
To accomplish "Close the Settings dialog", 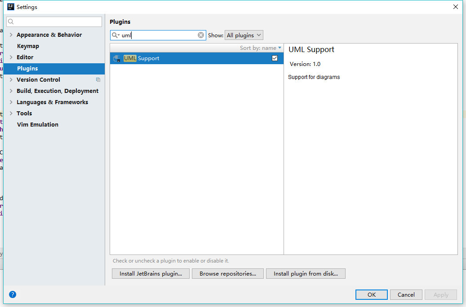I will (455, 7).
